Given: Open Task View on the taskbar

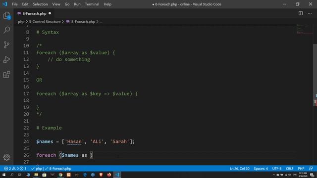Looking at the screenshot, I should (x=20, y=175).
